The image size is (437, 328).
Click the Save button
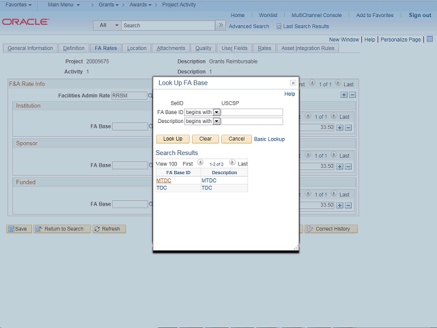point(19,229)
